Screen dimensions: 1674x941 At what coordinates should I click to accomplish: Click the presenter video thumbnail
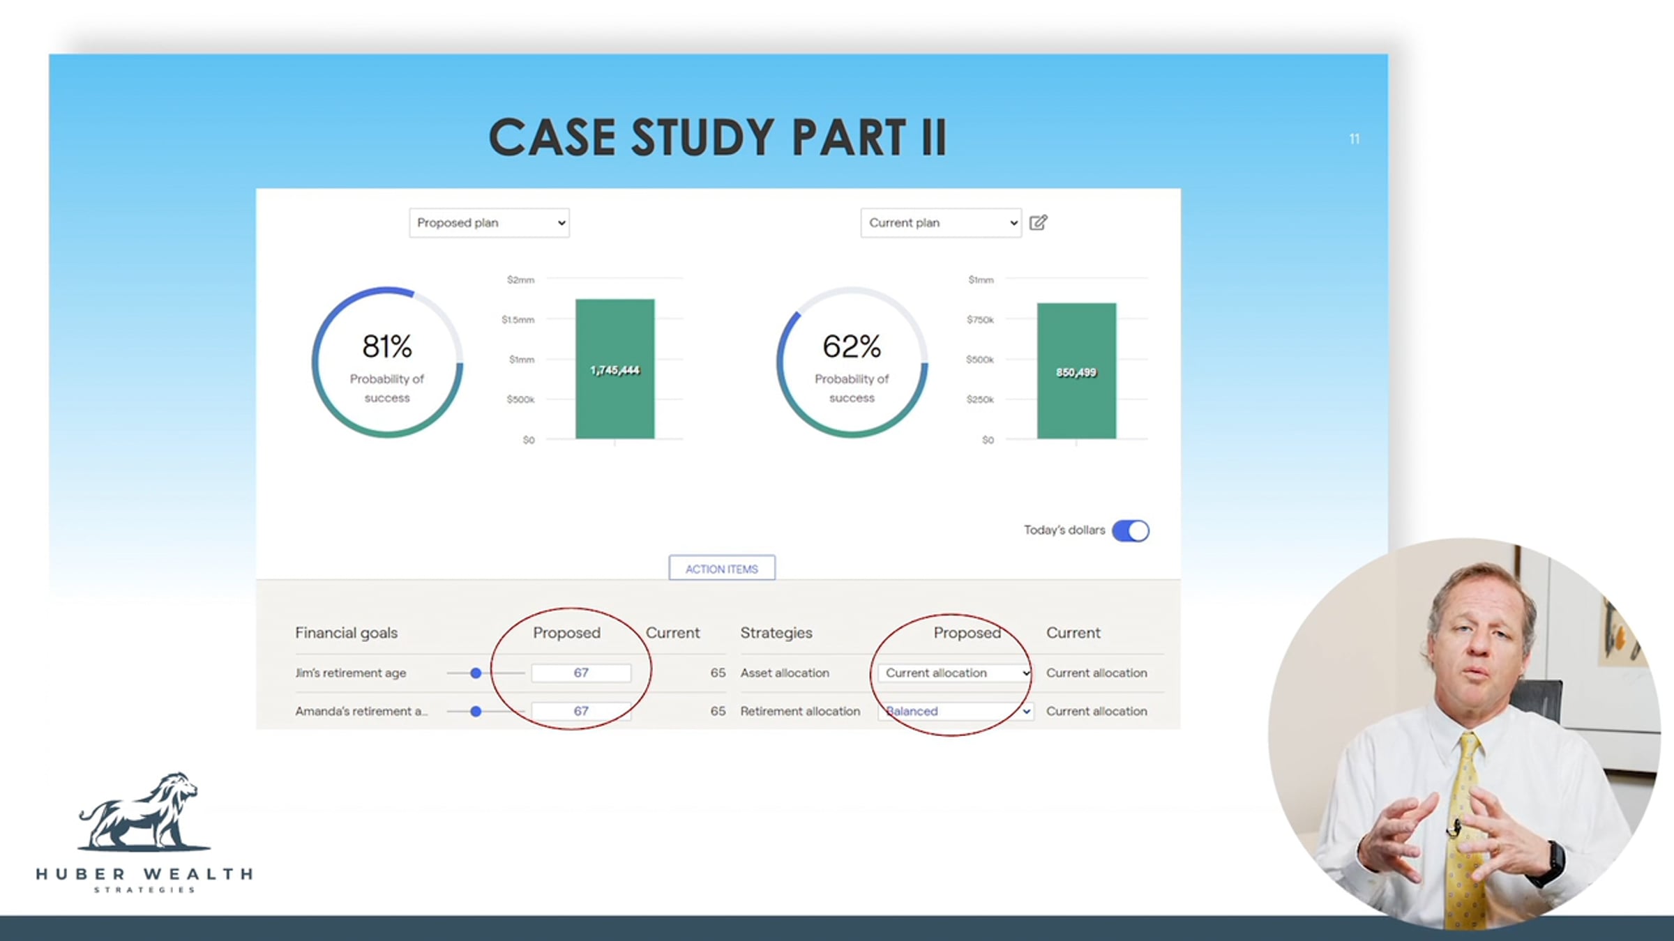tap(1463, 732)
